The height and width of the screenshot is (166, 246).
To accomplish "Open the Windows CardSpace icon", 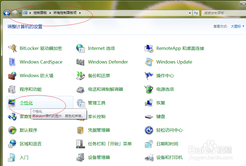I will coord(12,62).
